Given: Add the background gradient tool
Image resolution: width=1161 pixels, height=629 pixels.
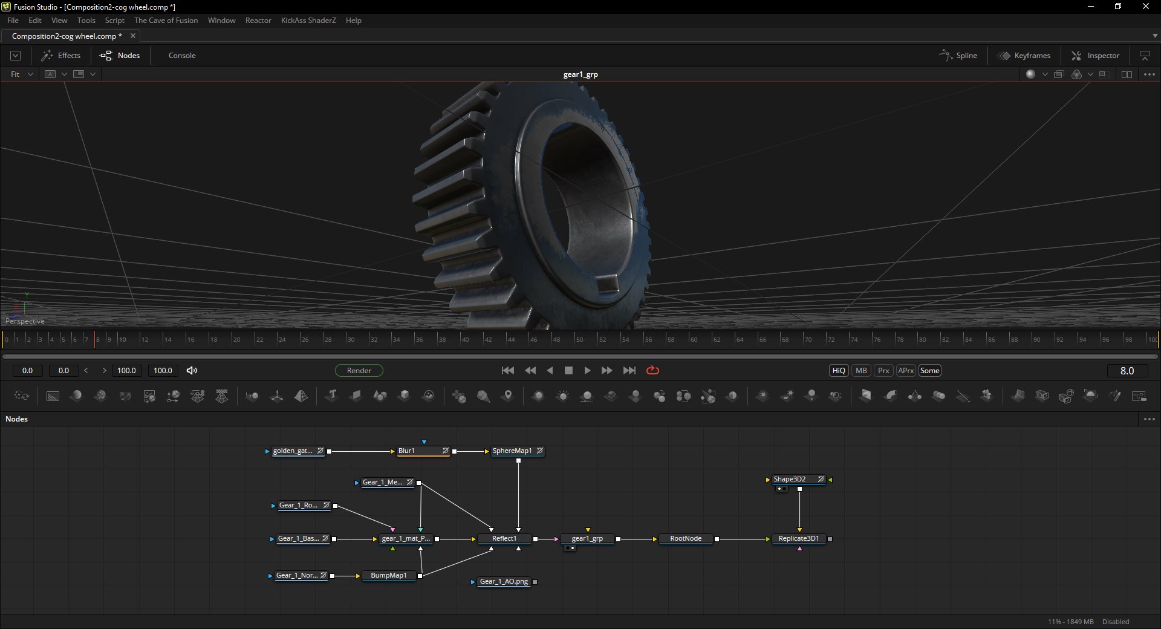Looking at the screenshot, I should (x=53, y=396).
